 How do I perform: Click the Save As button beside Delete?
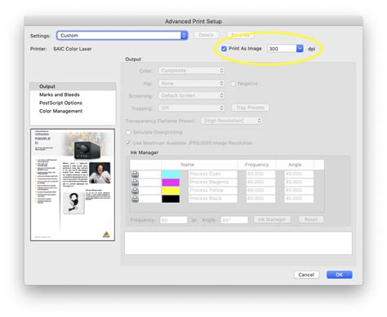click(241, 35)
